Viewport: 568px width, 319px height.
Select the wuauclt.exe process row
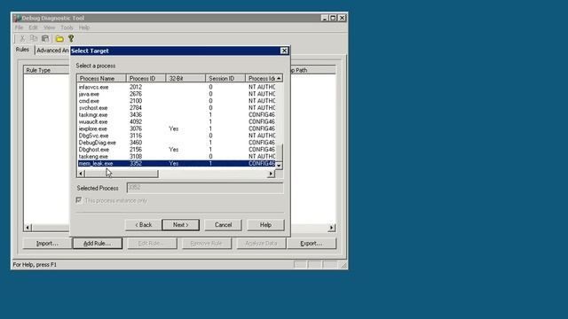tap(177, 121)
